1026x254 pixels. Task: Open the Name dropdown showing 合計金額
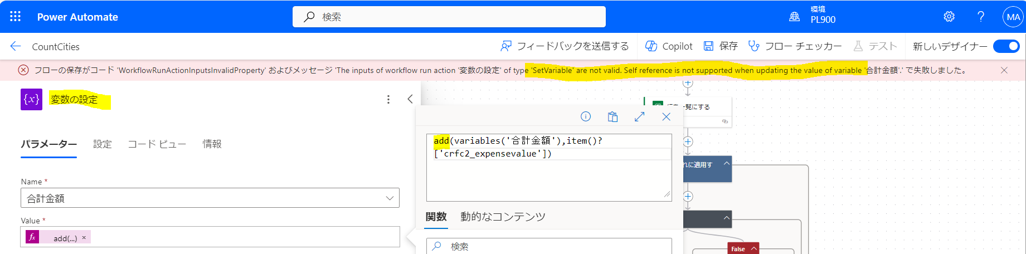coord(210,198)
